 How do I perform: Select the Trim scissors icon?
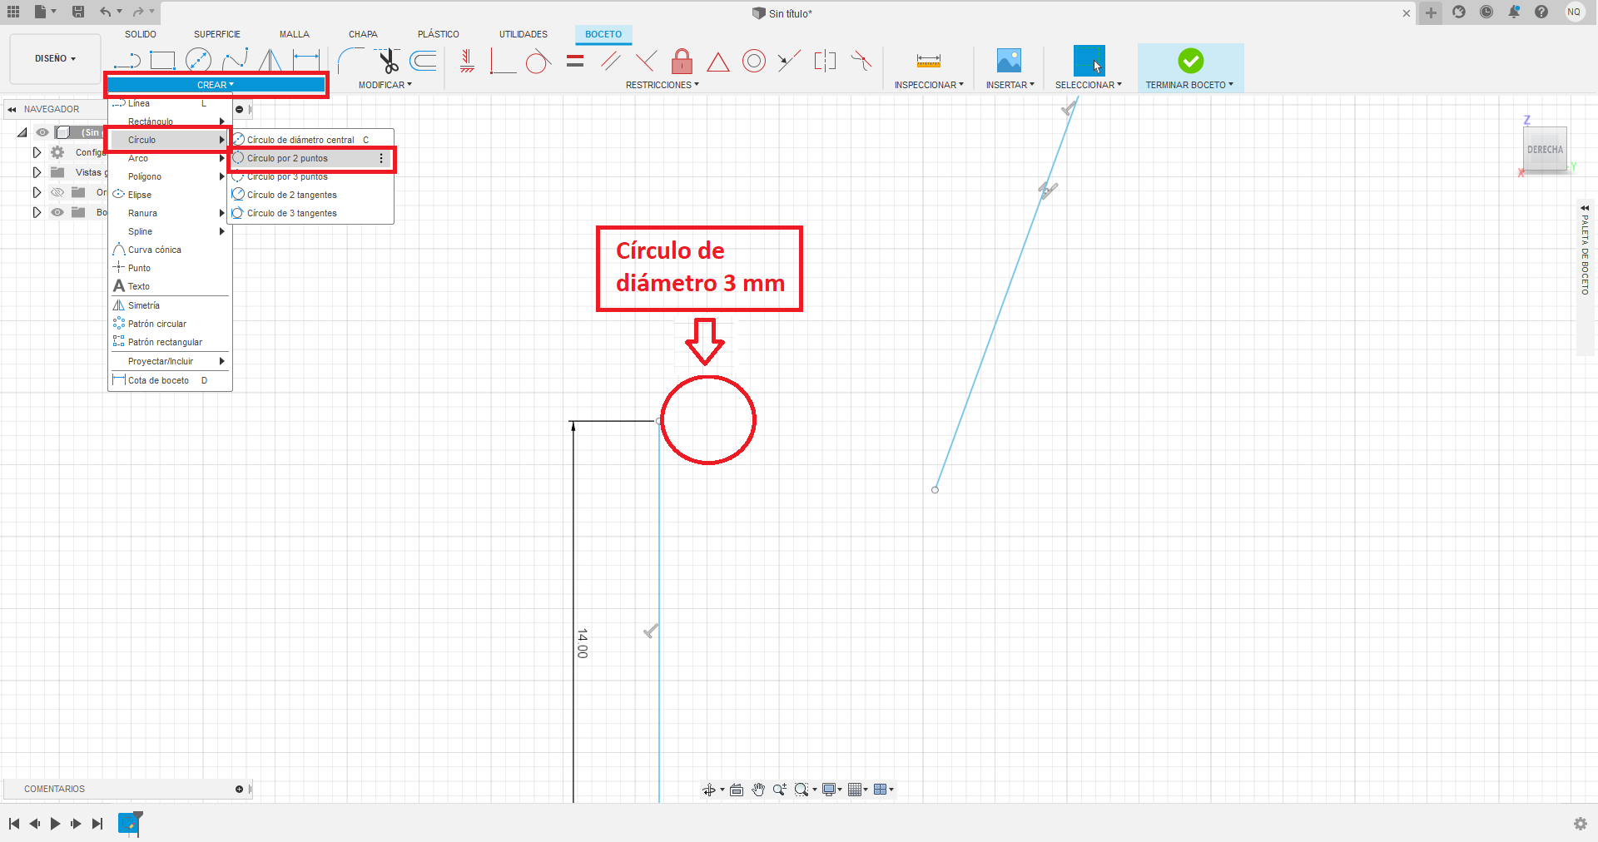(388, 60)
